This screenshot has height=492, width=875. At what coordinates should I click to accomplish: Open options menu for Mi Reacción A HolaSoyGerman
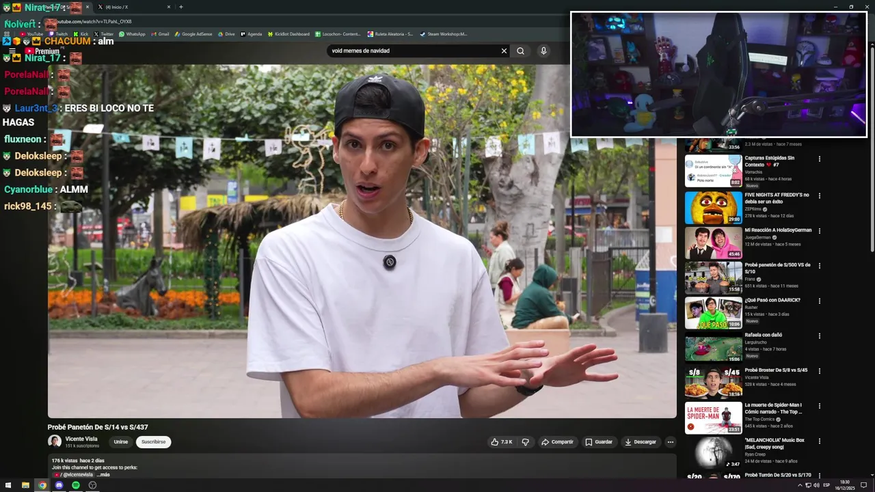point(819,231)
